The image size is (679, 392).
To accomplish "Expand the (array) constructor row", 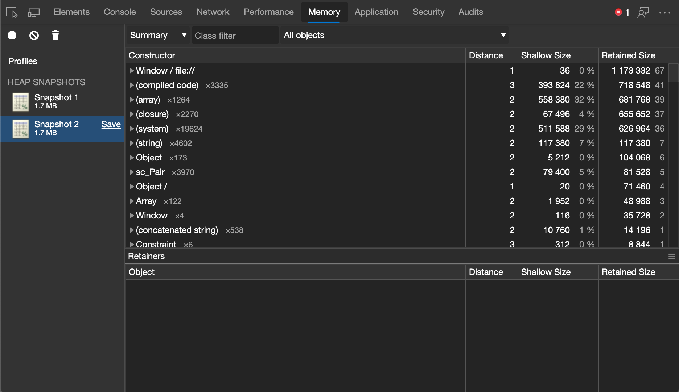I will coord(132,100).
